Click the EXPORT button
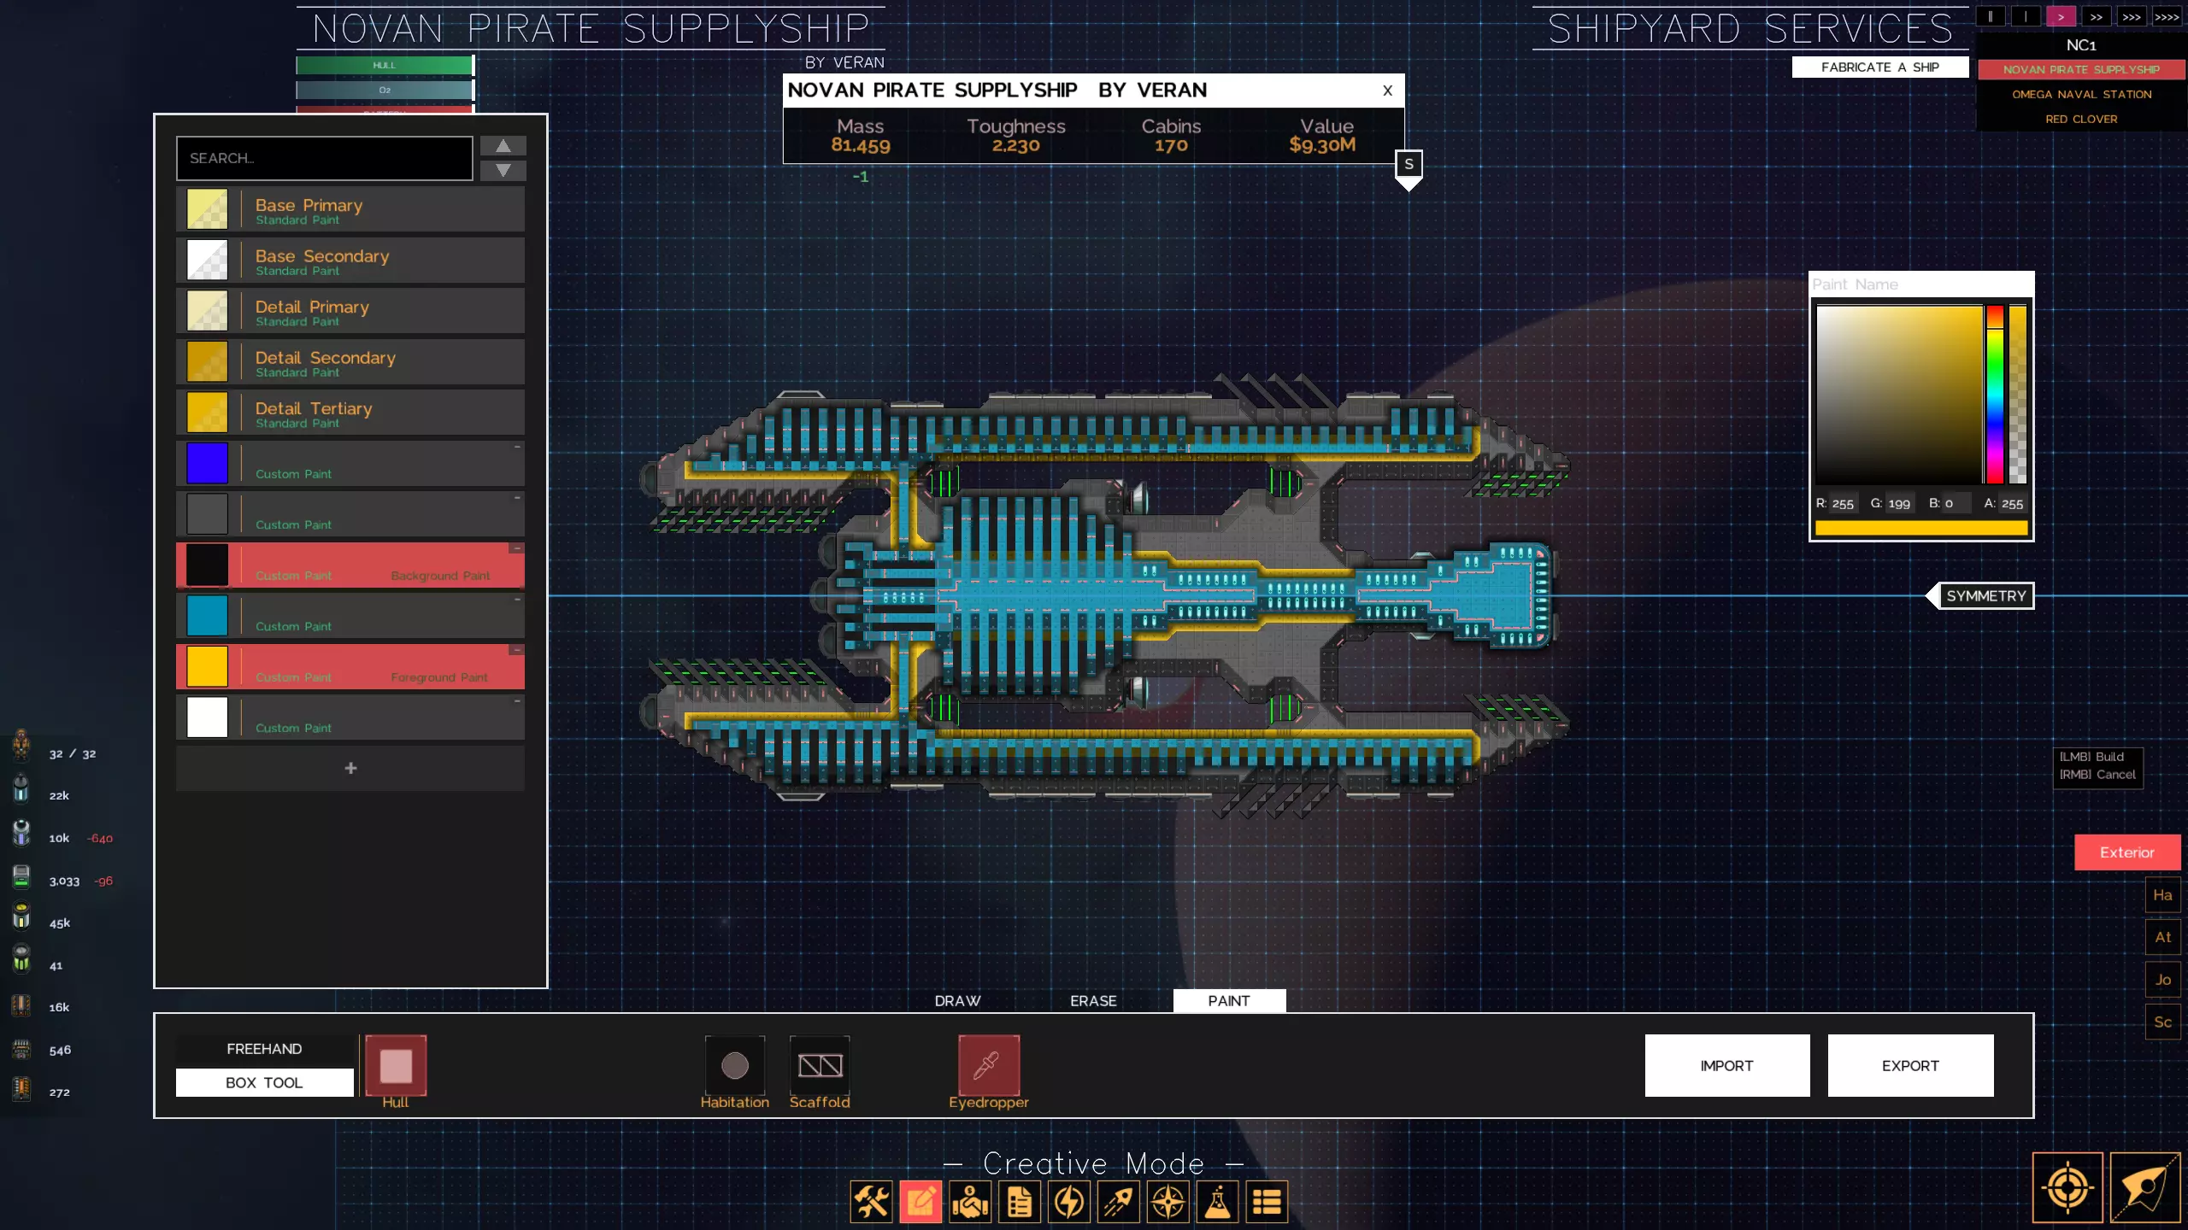Screen dimensions: 2188x1230 tap(1909, 1066)
